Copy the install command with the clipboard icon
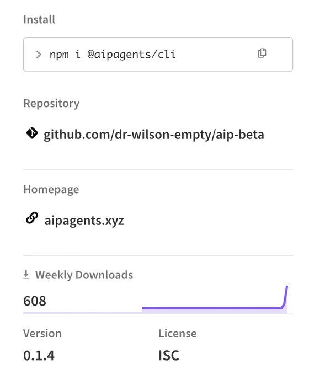This screenshot has width=309, height=375. tap(262, 53)
